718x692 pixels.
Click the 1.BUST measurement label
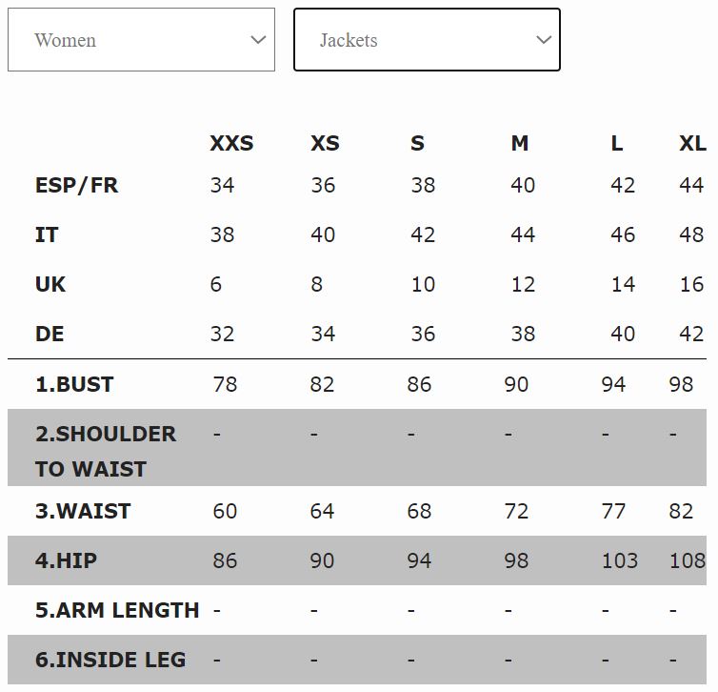(x=74, y=384)
